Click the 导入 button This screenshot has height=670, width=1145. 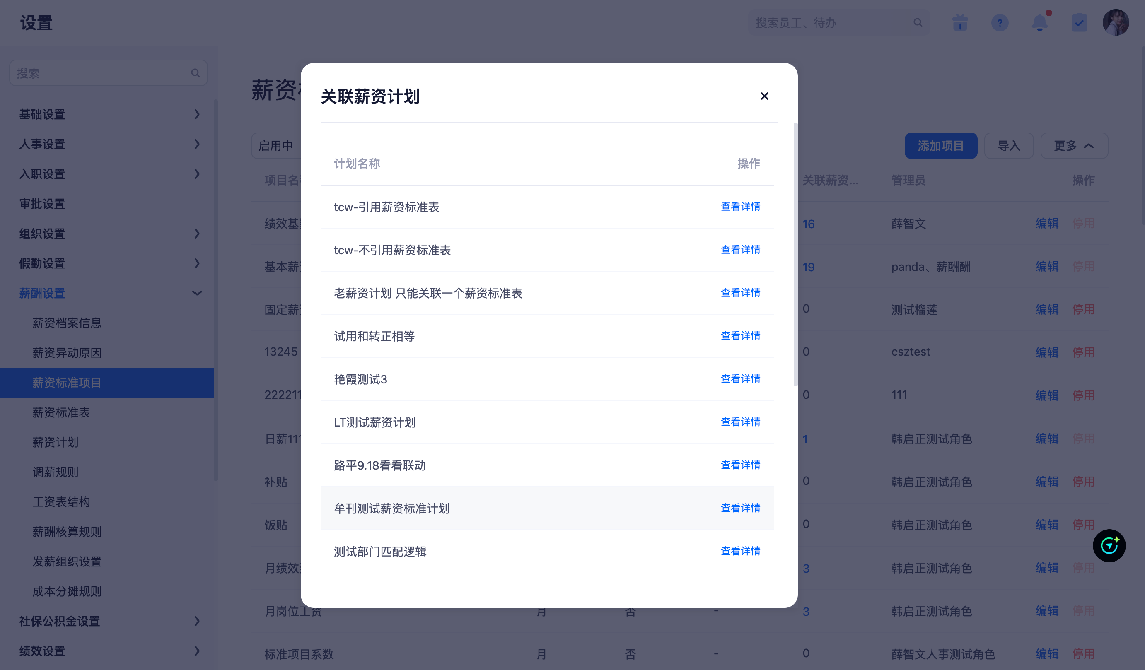tap(1009, 146)
